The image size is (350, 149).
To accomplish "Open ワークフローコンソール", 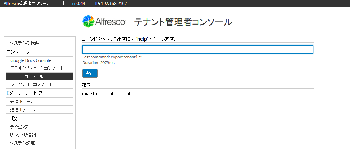I will click(x=31, y=84).
